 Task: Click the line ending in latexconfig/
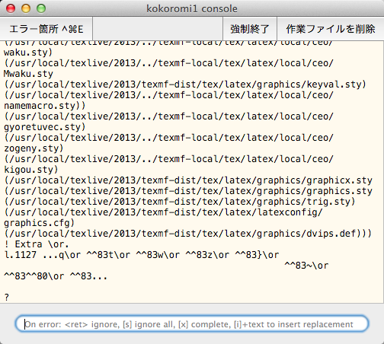tap(163, 212)
